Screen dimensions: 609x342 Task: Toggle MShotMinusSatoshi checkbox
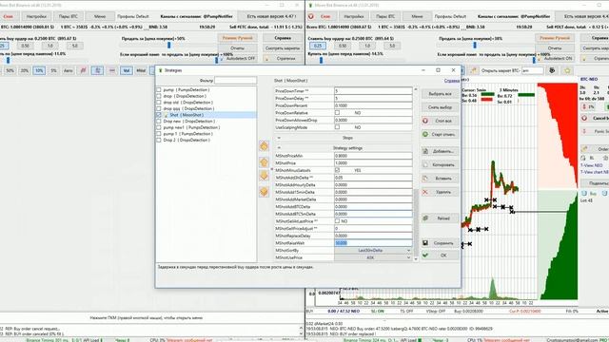click(337, 170)
